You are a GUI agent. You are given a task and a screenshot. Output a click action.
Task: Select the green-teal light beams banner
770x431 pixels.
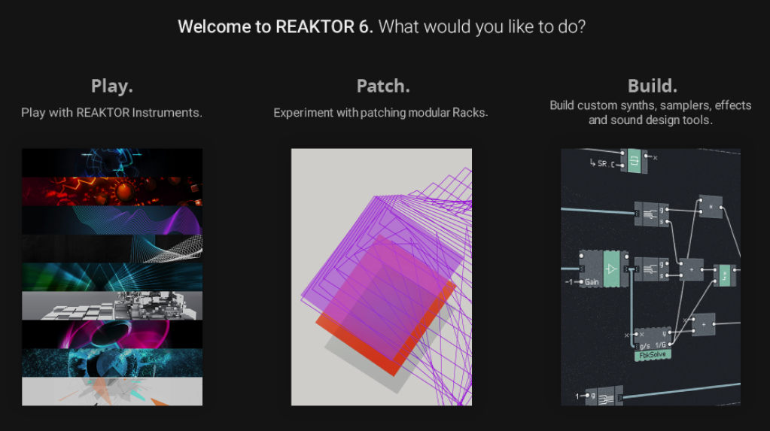(112, 277)
